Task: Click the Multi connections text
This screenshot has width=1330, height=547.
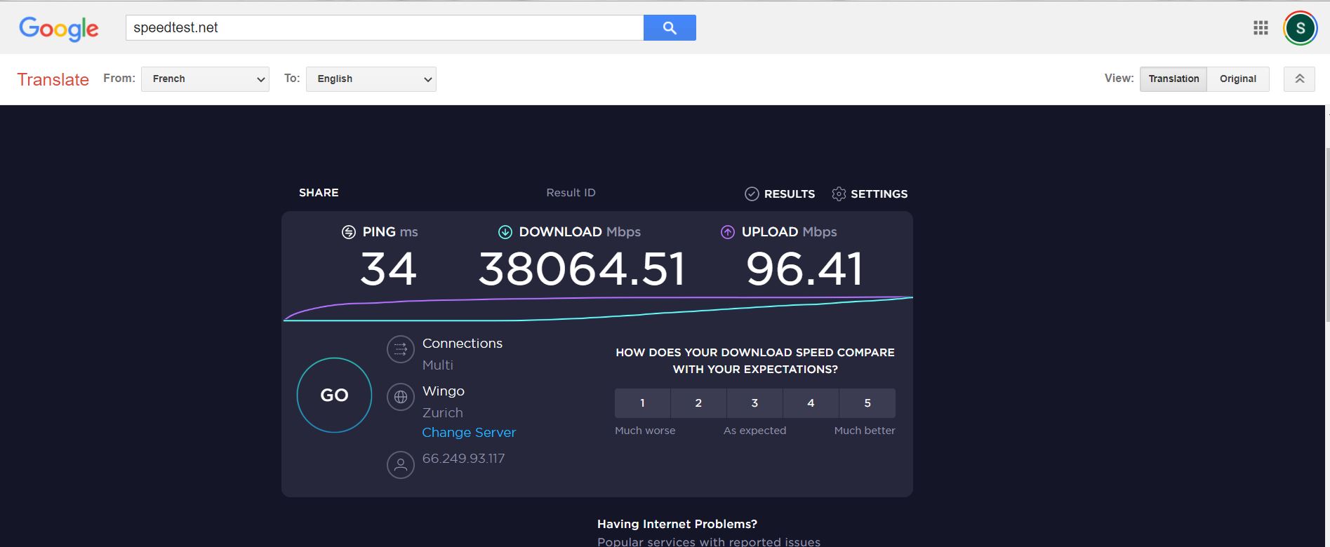Action: pos(438,365)
